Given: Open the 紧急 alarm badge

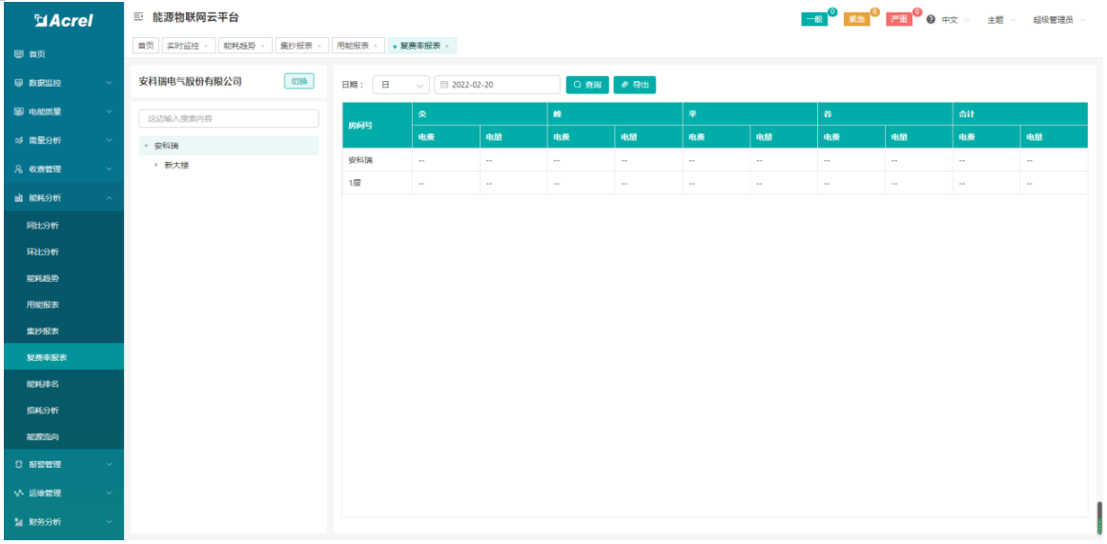Looking at the screenshot, I should point(856,20).
